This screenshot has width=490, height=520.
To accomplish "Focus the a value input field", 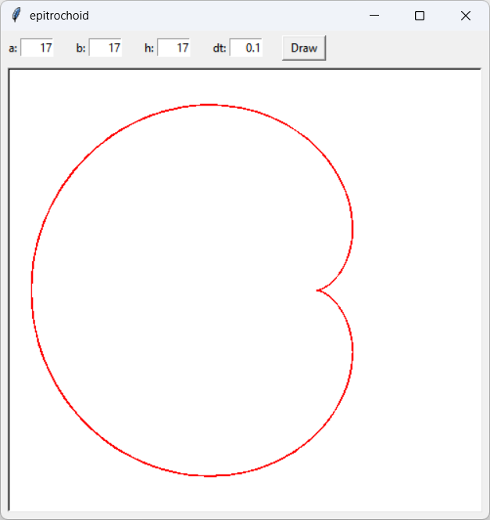I will pyautogui.click(x=37, y=48).
